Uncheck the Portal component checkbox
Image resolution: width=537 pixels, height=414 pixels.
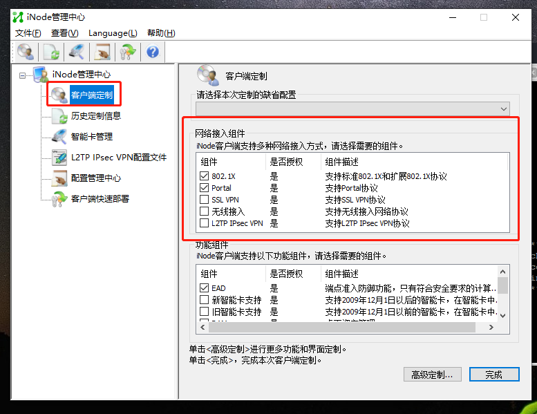[x=204, y=188]
